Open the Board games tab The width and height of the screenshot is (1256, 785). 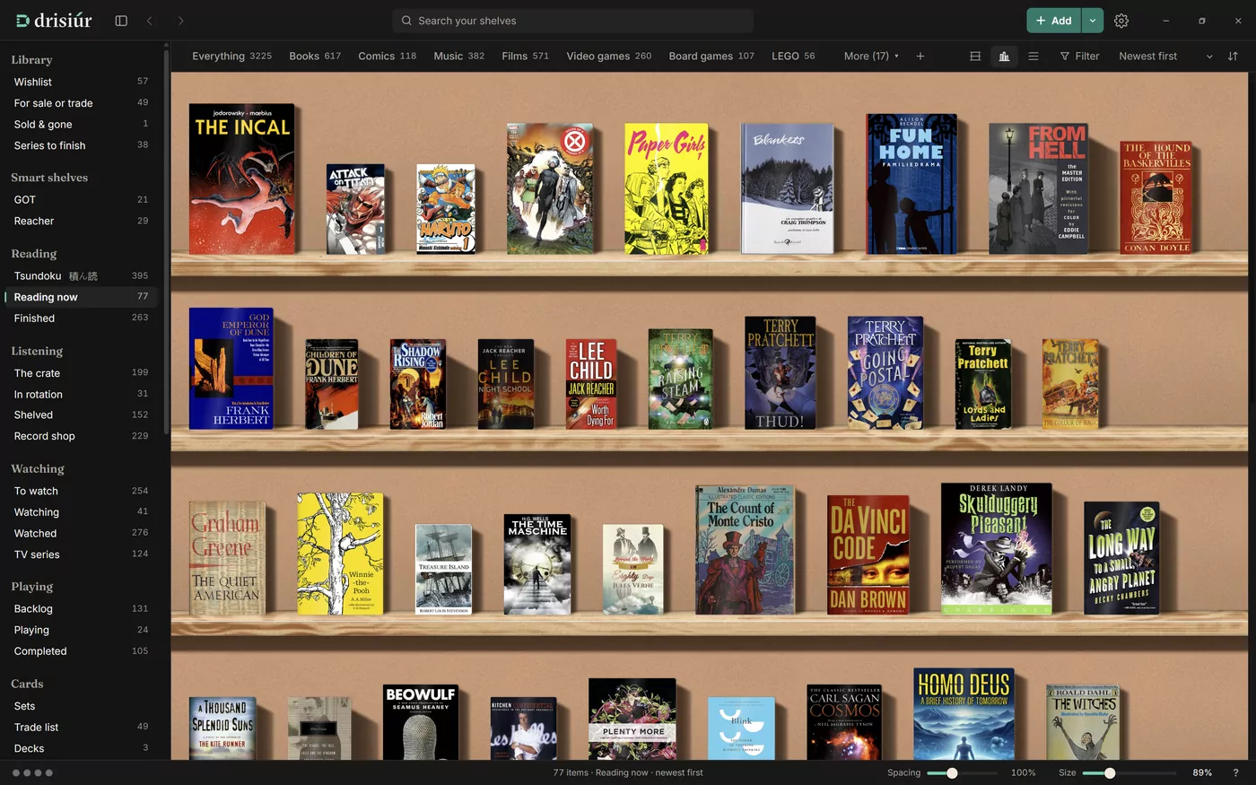(711, 56)
